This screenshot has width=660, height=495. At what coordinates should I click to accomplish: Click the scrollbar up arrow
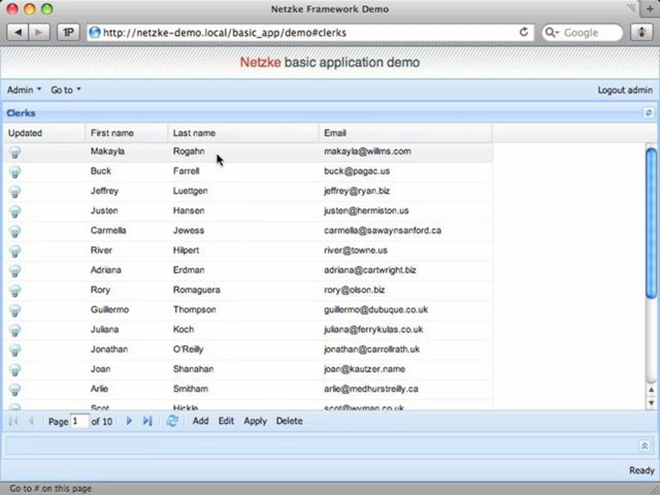(651, 390)
